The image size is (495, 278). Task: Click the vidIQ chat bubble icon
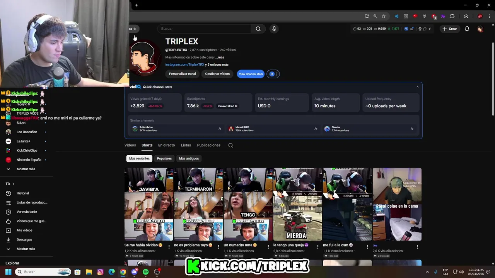click(425, 29)
